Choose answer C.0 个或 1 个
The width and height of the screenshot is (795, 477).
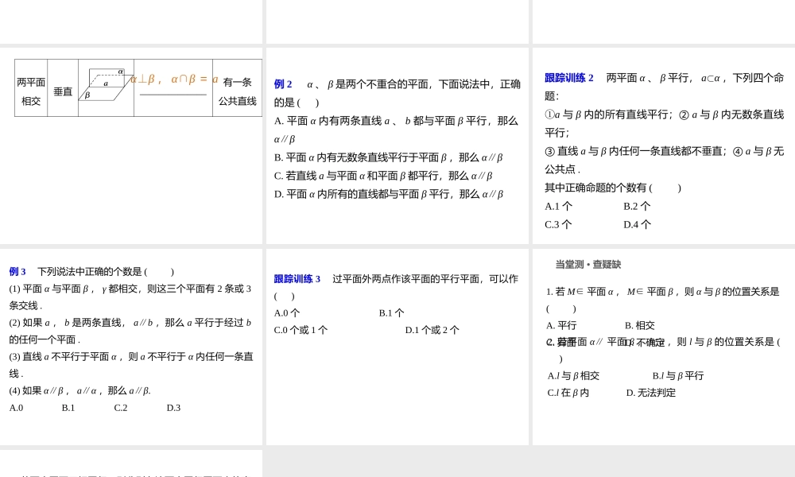tap(301, 330)
